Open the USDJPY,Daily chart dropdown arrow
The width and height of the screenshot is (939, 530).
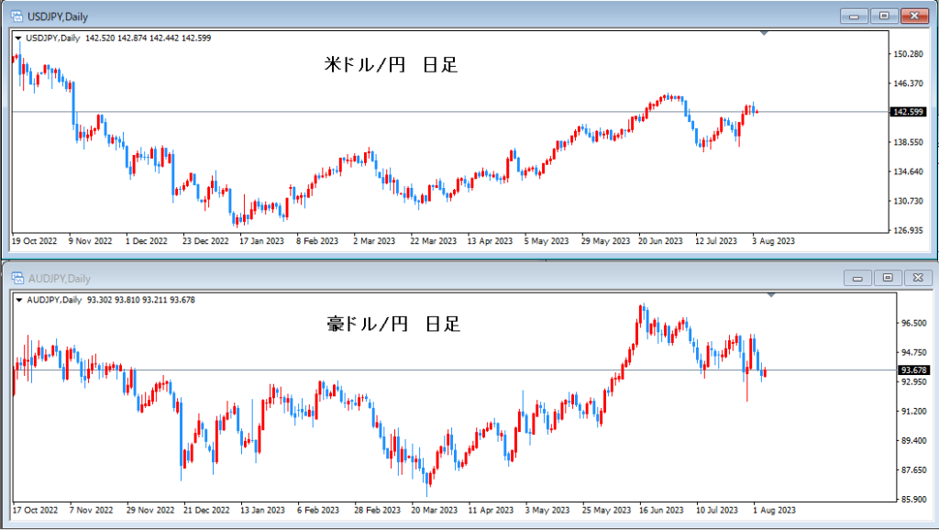[x=18, y=39]
